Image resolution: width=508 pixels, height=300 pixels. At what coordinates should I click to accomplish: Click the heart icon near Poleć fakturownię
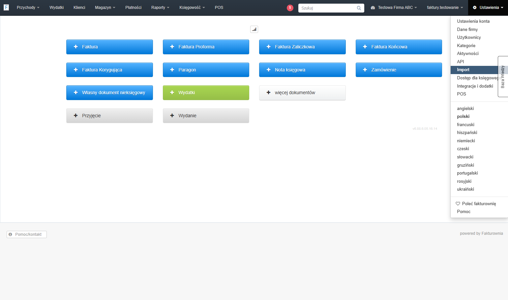[458, 204]
